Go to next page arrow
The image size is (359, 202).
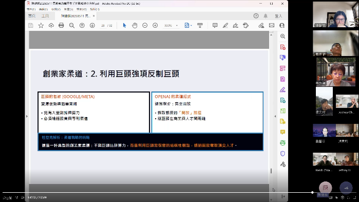point(92,25)
